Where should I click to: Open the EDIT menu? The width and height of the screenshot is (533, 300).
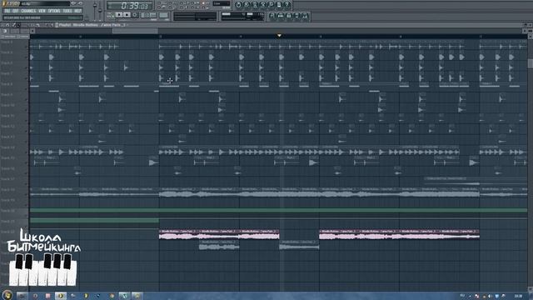[16, 11]
